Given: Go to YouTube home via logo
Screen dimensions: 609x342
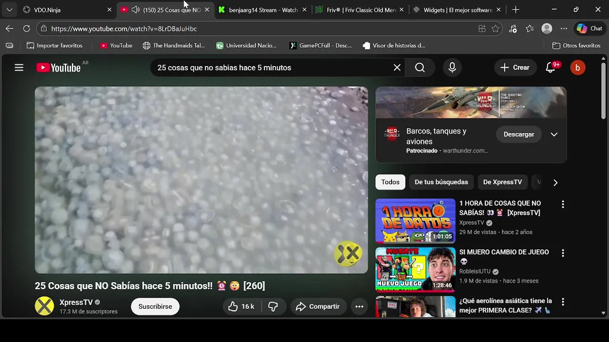Looking at the screenshot, I should [x=59, y=67].
